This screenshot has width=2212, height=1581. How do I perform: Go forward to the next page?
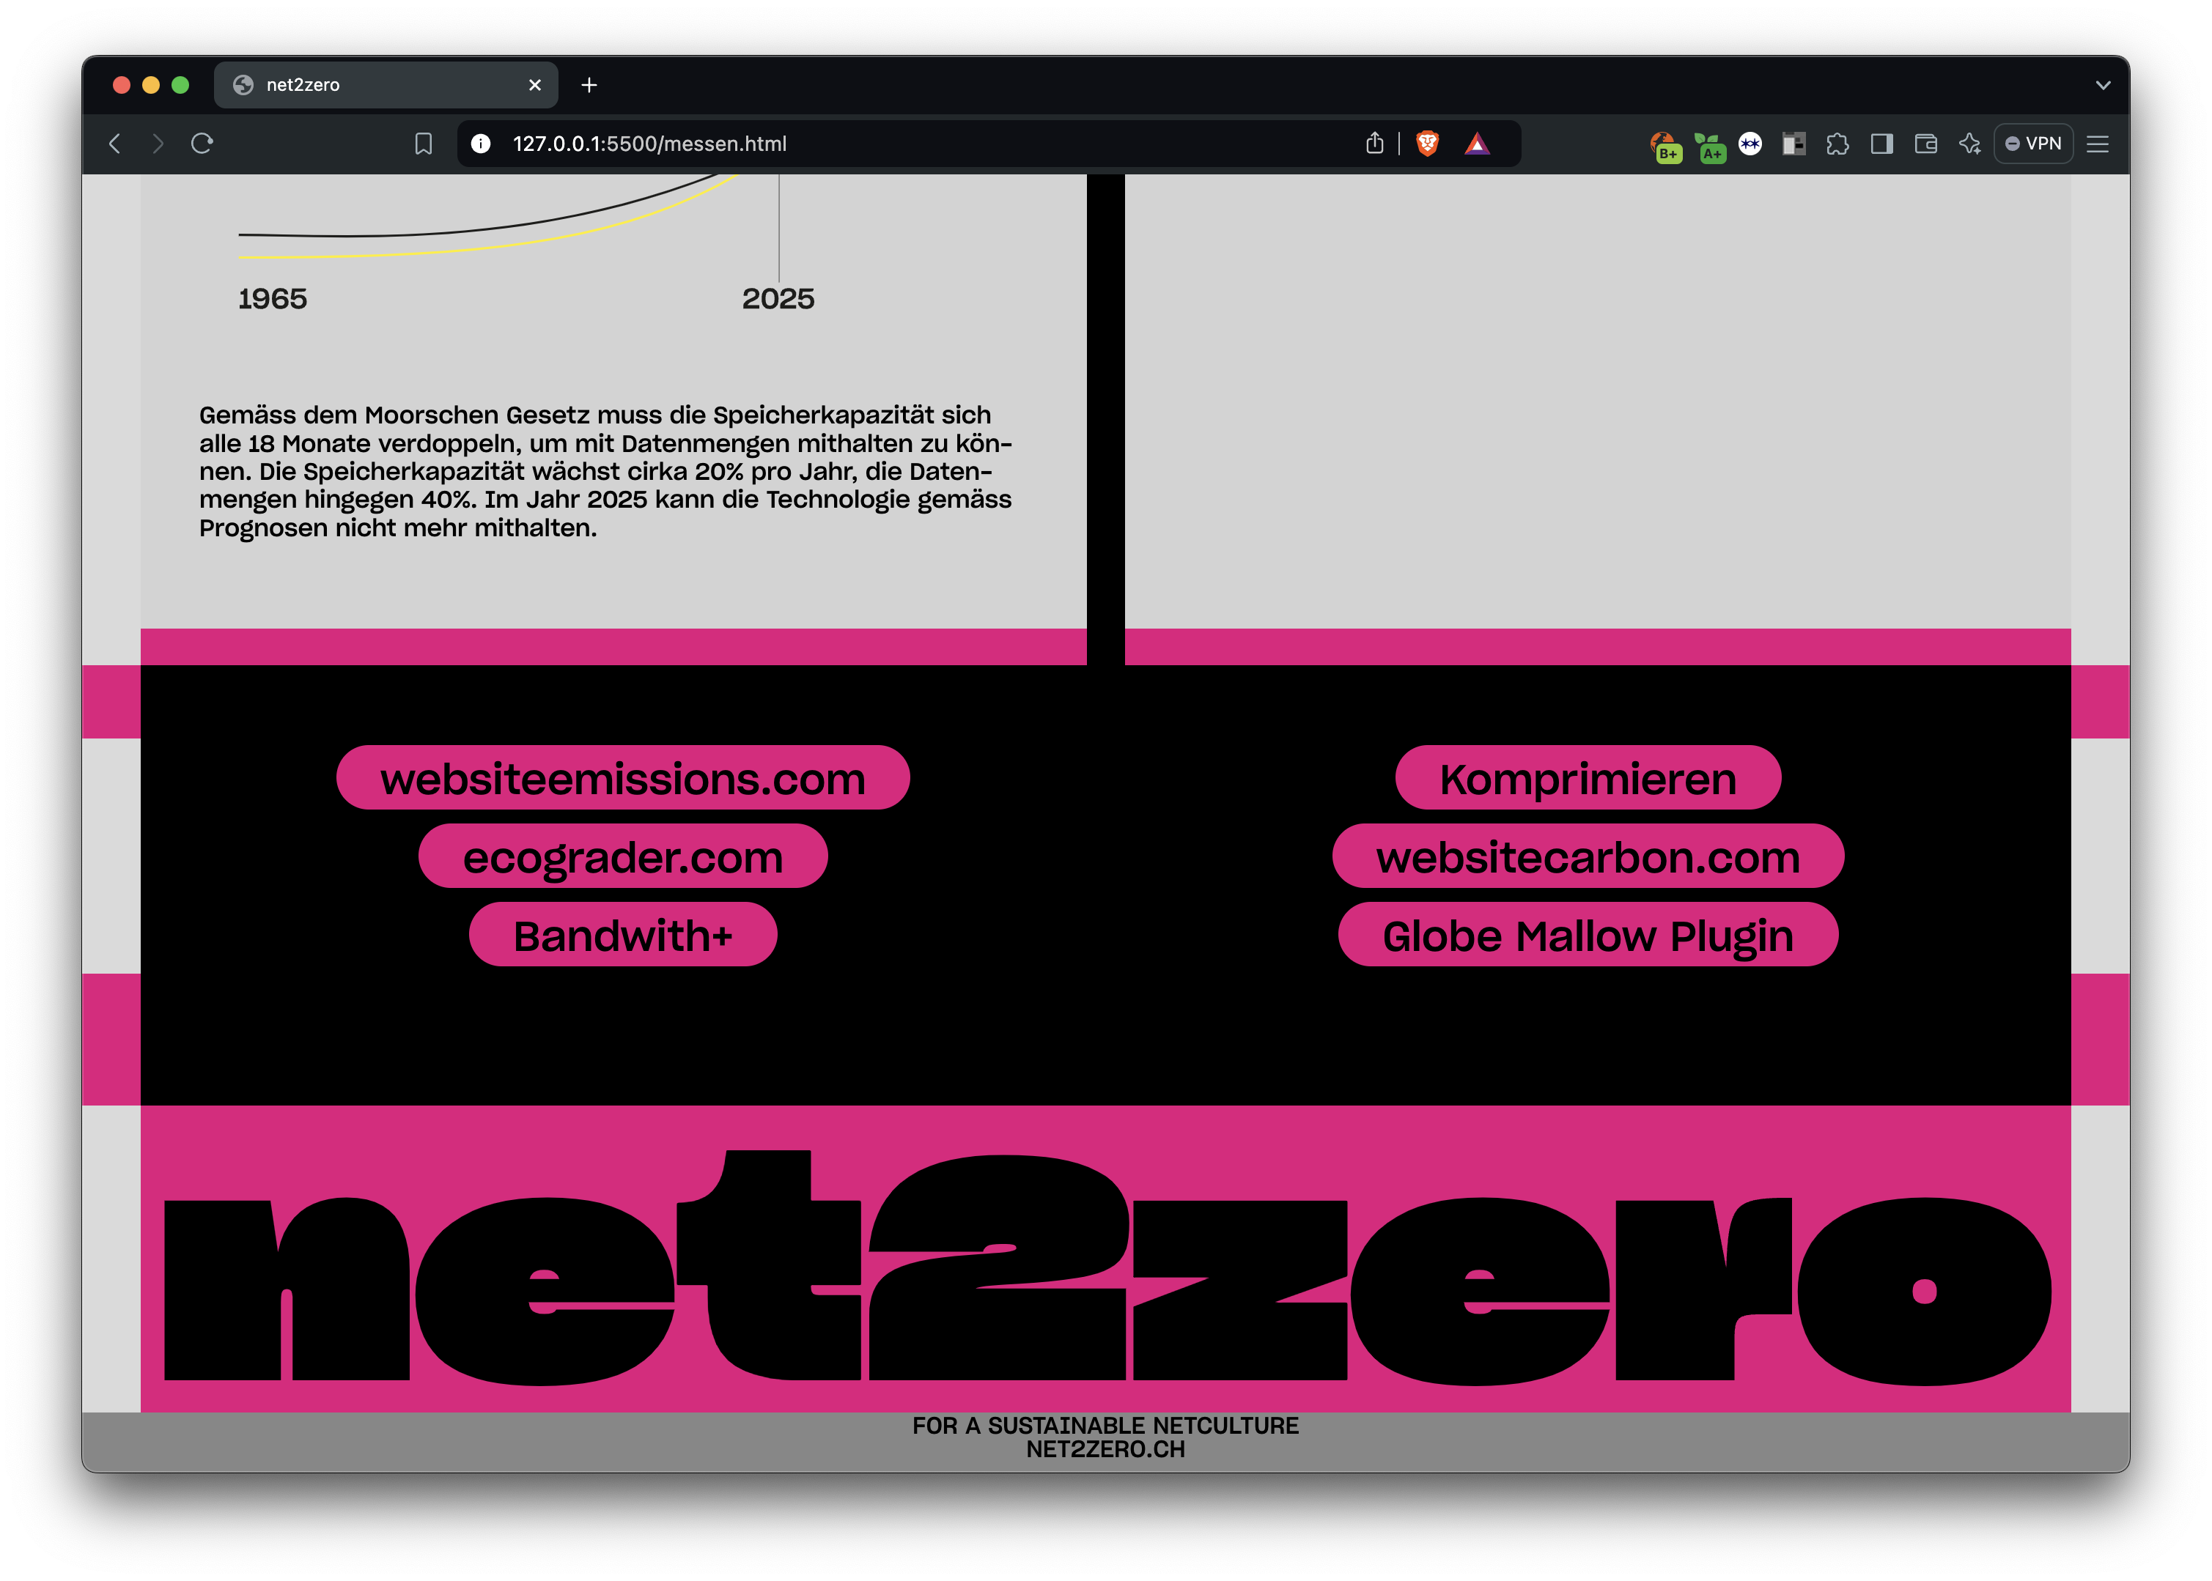(158, 144)
